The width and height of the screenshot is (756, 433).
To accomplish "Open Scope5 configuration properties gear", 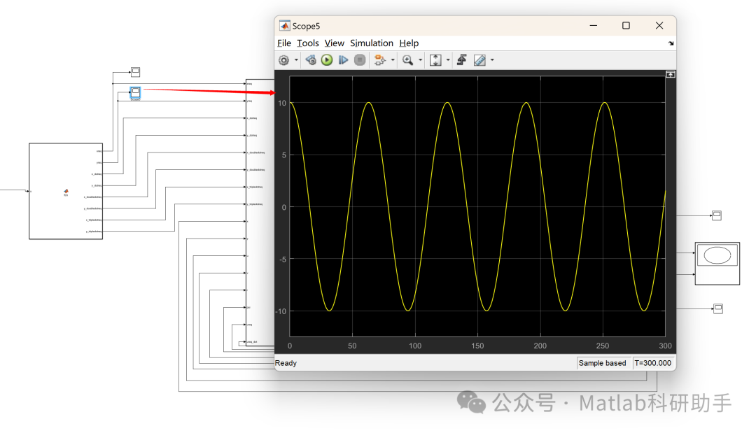I will tap(283, 60).
